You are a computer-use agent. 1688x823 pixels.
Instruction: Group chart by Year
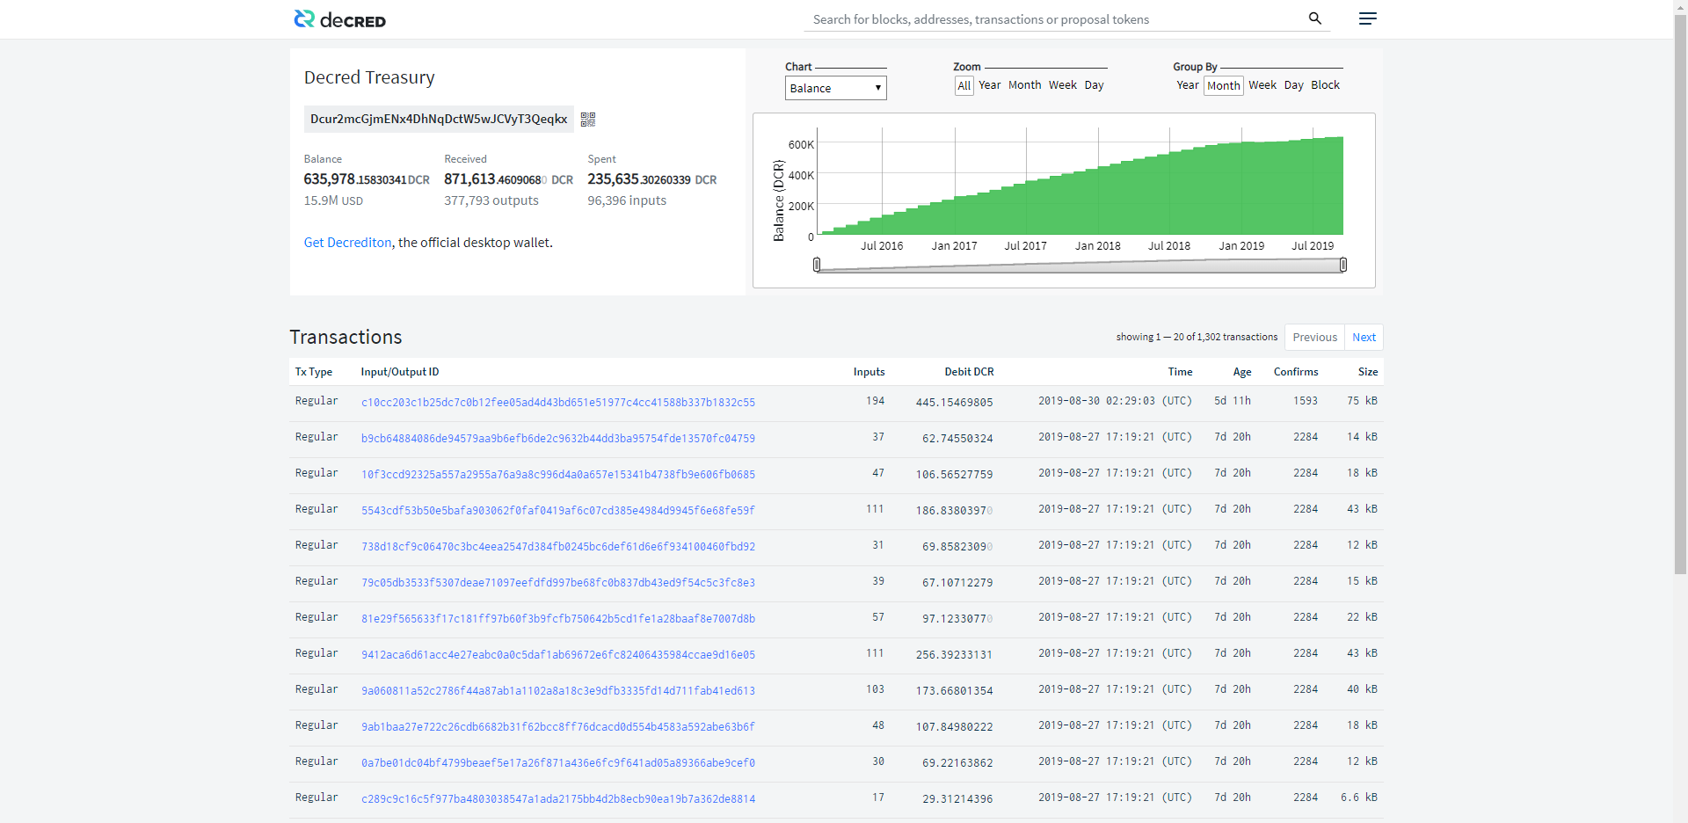click(x=1188, y=85)
